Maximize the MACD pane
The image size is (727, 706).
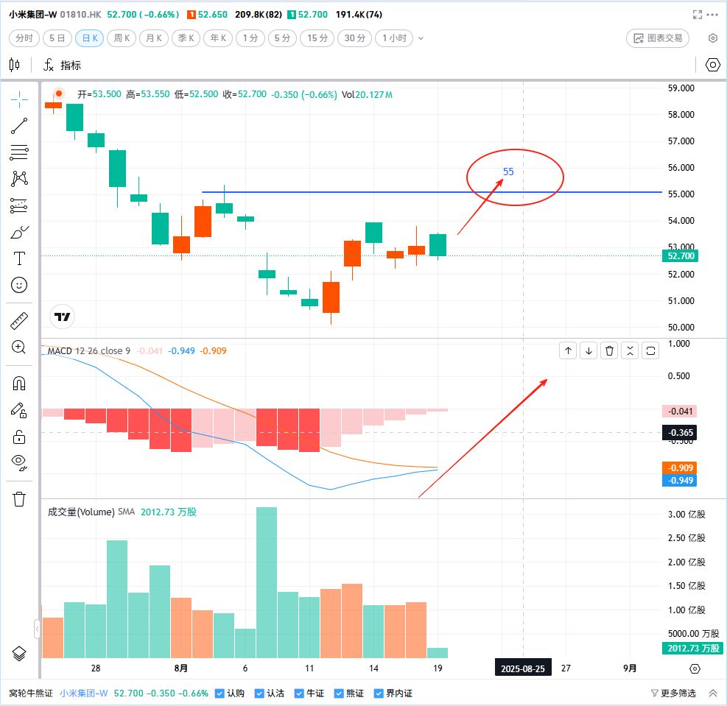(x=650, y=350)
